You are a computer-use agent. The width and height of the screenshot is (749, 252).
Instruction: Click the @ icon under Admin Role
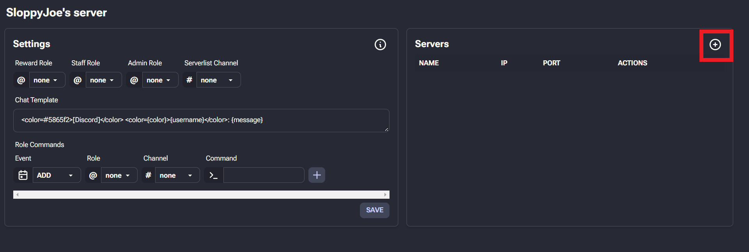pos(134,80)
